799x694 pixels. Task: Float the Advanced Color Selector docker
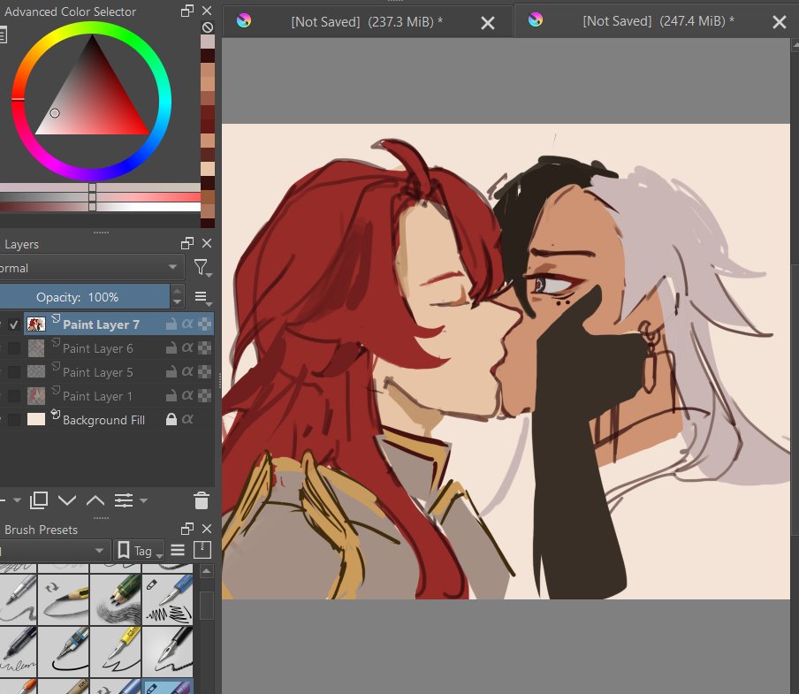click(x=187, y=11)
